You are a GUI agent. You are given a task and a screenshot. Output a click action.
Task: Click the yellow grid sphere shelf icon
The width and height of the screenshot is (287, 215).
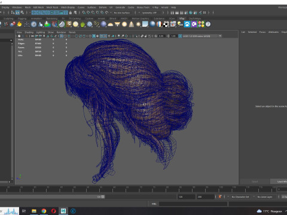(x=75, y=24)
